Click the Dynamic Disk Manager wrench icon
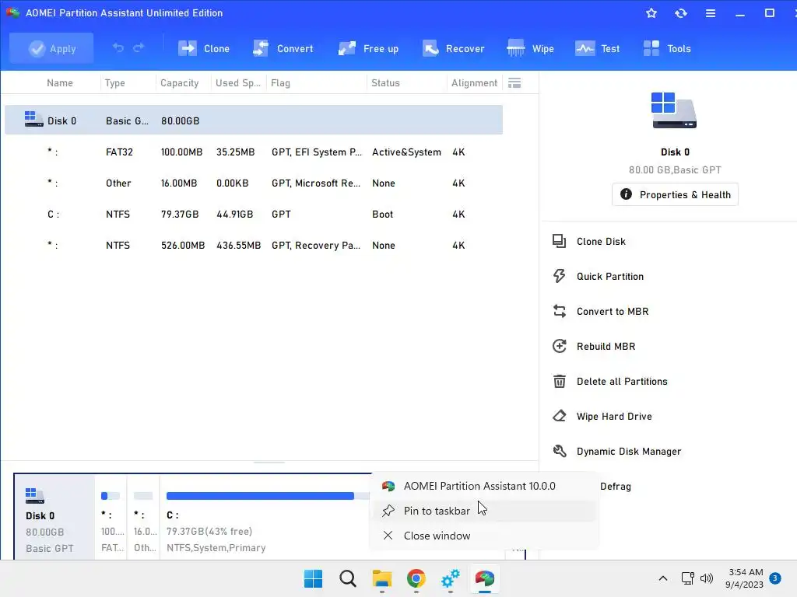Viewport: 797px width, 597px height. point(559,451)
